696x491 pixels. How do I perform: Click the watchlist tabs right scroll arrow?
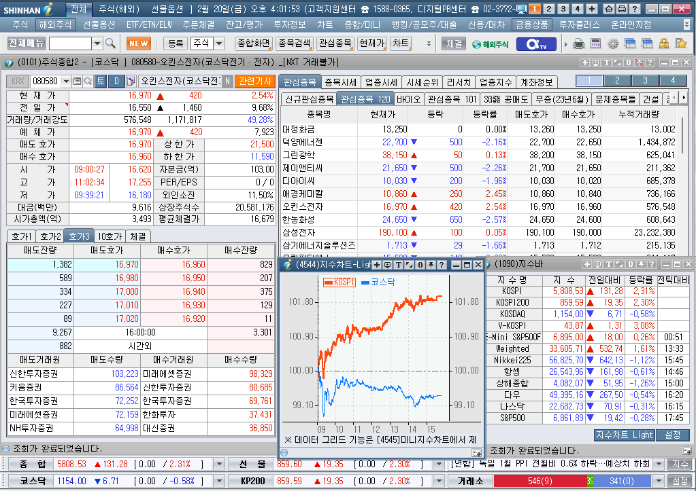(x=683, y=98)
